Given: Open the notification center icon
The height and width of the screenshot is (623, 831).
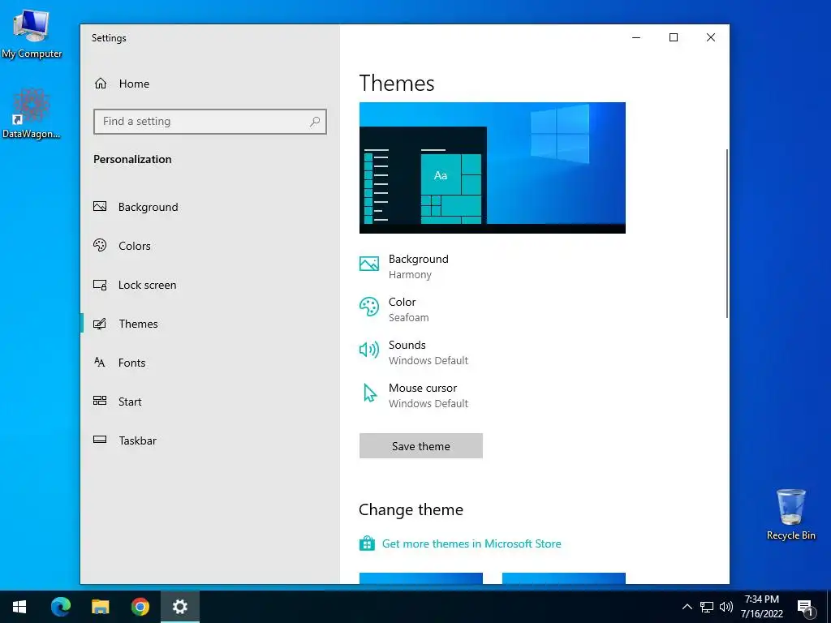Looking at the screenshot, I should click(x=805, y=608).
